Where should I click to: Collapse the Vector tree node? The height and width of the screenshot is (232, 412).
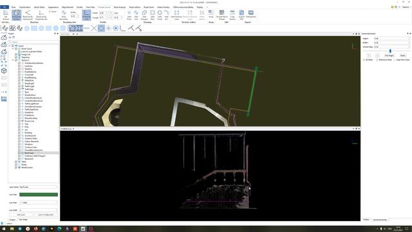pyautogui.click(x=13, y=60)
